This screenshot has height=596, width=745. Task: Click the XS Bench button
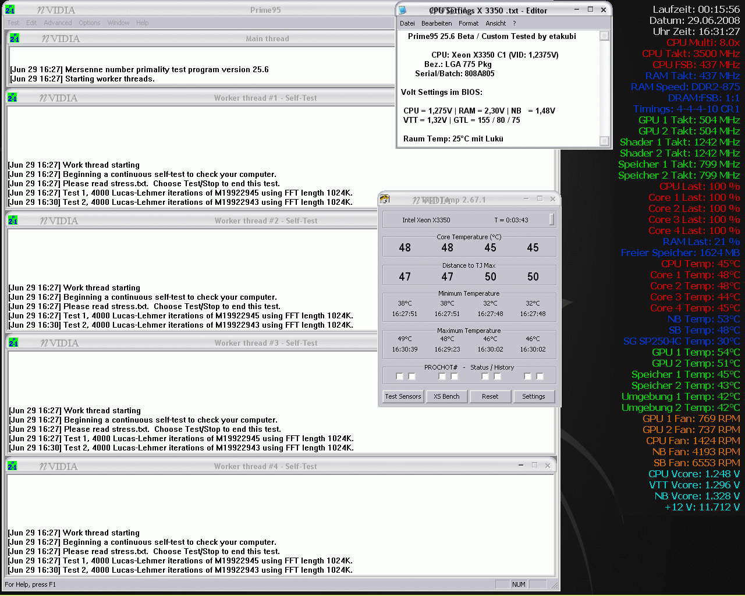click(x=446, y=396)
